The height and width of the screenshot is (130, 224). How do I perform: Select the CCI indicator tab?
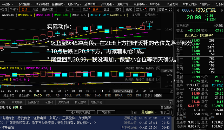pos(129,95)
